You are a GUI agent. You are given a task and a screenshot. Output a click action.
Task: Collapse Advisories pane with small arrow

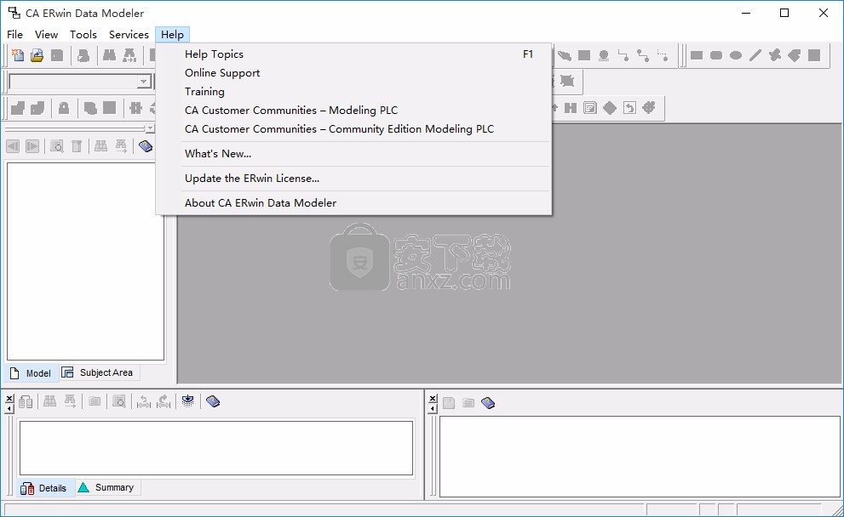point(433,409)
